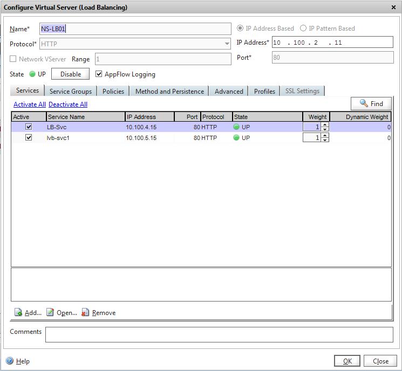Click the Add... link
This screenshot has height=371, width=402.
33,313
